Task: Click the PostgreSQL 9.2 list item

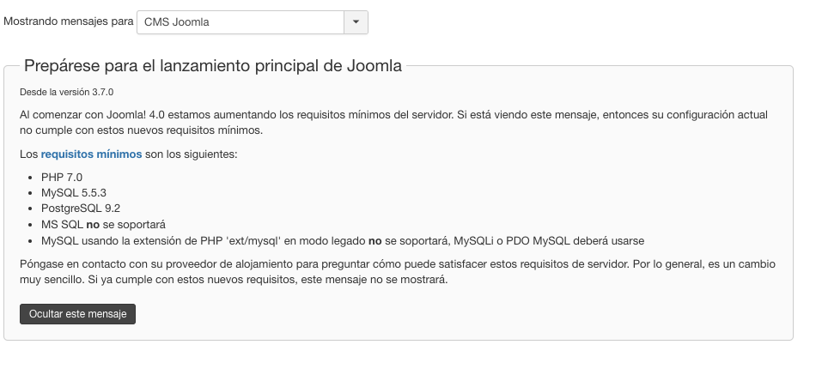Action: [x=81, y=209]
